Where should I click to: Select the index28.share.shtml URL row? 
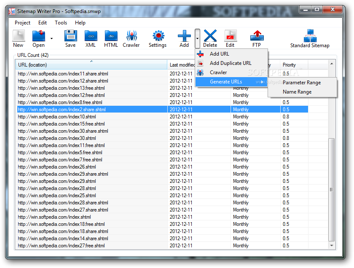(x=163, y=203)
